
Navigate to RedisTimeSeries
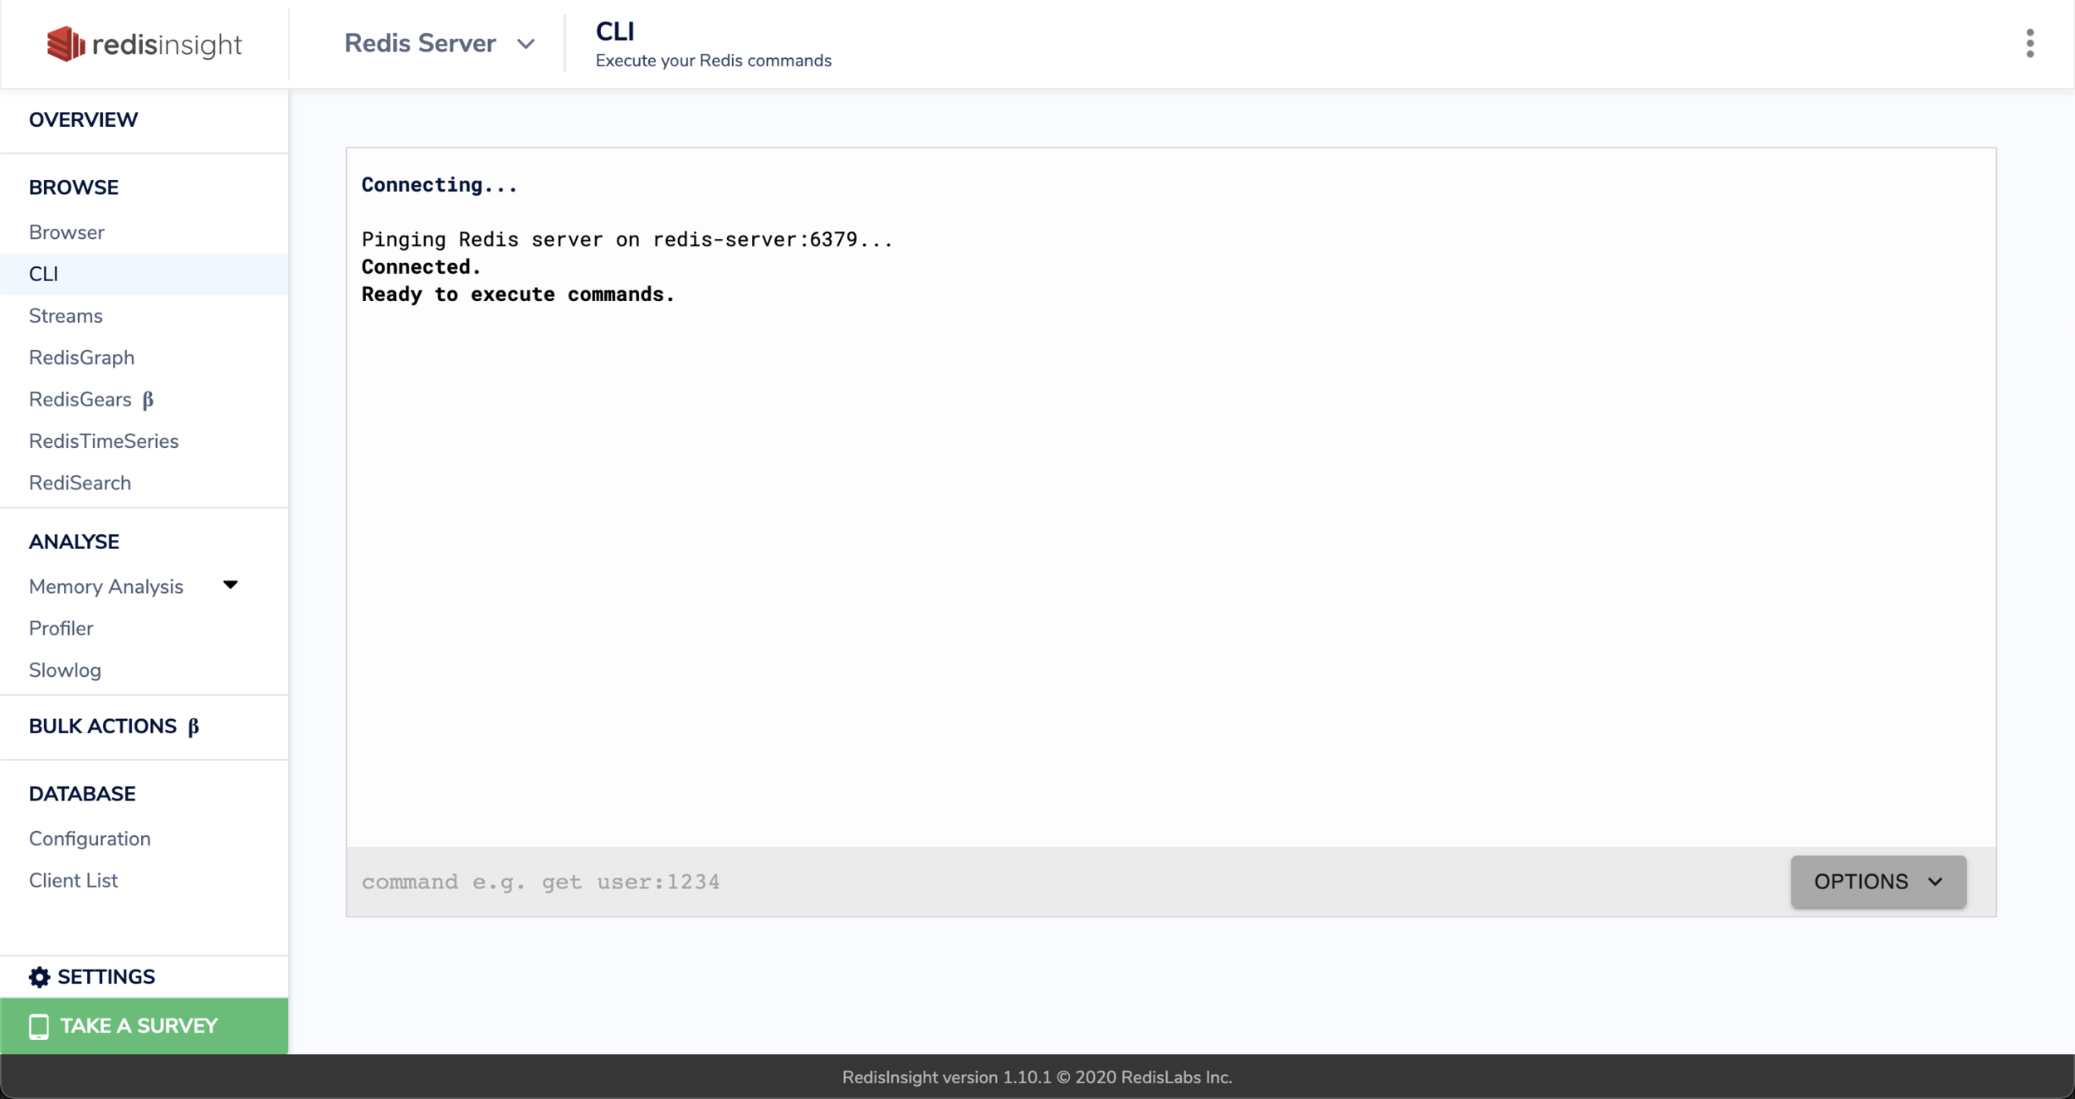[104, 441]
